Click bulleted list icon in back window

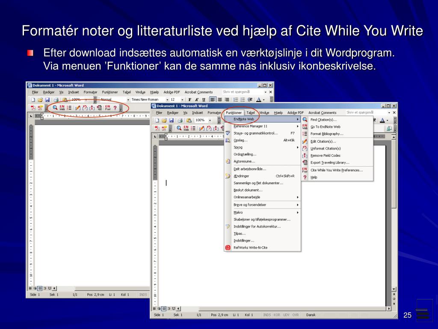coord(243,99)
